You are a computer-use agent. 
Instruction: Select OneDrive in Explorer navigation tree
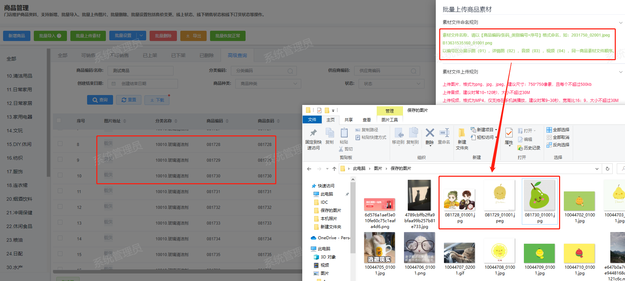330,238
